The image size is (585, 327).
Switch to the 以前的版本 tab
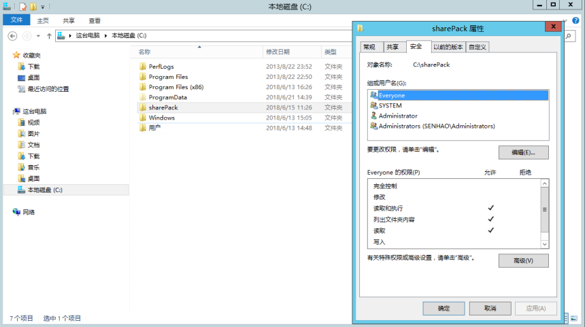[x=448, y=47]
